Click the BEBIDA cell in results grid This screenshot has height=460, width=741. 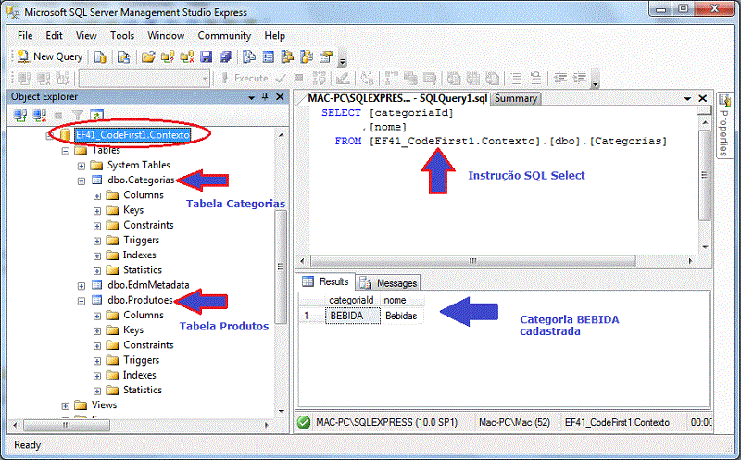[x=353, y=316]
